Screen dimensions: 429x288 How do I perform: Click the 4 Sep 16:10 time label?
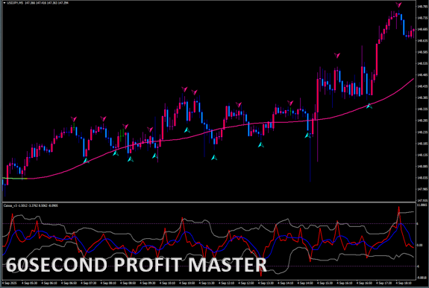pos(345,284)
